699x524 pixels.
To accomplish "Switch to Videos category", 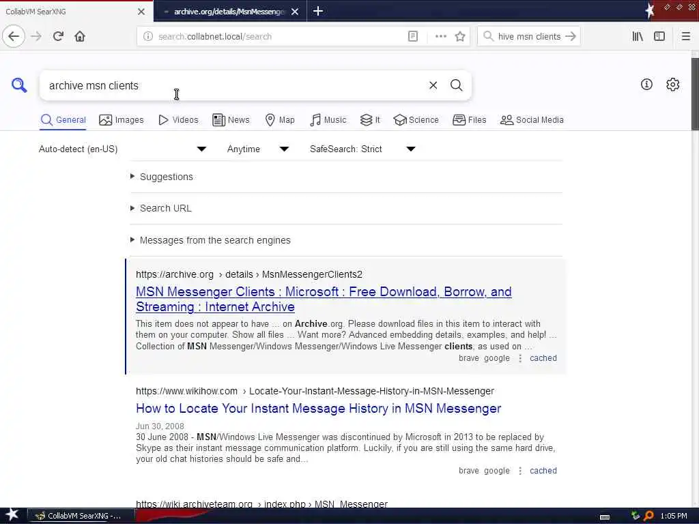I will click(178, 120).
